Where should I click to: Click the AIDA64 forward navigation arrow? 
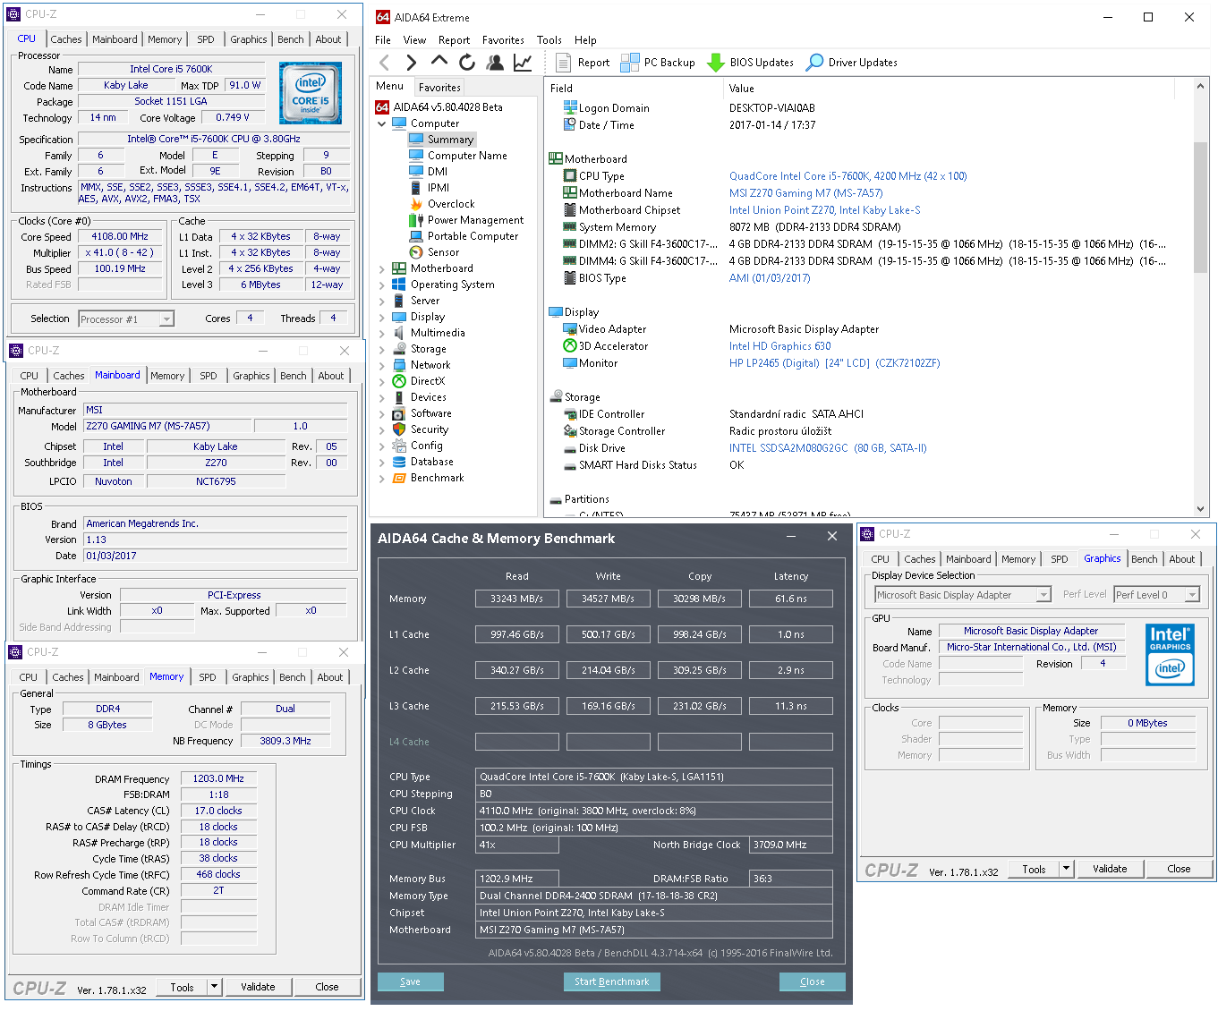[411, 62]
